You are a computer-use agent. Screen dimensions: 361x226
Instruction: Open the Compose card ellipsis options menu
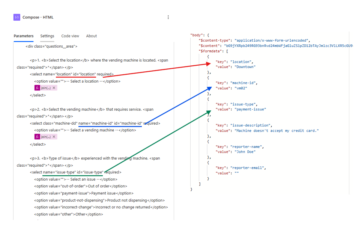(x=168, y=17)
